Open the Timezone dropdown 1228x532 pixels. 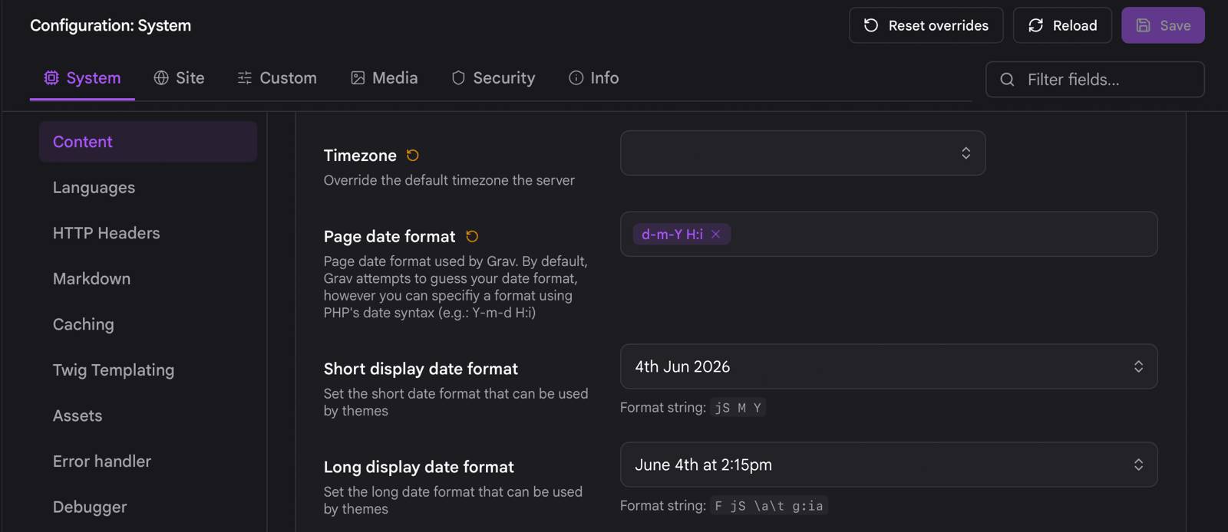803,153
